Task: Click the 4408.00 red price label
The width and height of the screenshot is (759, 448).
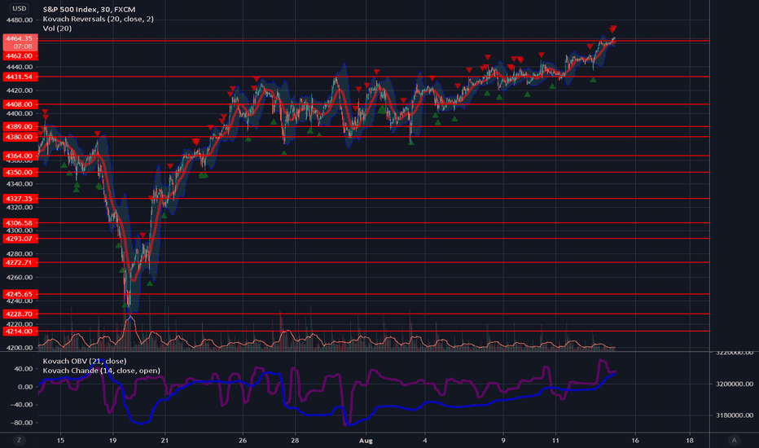Action: [20, 104]
